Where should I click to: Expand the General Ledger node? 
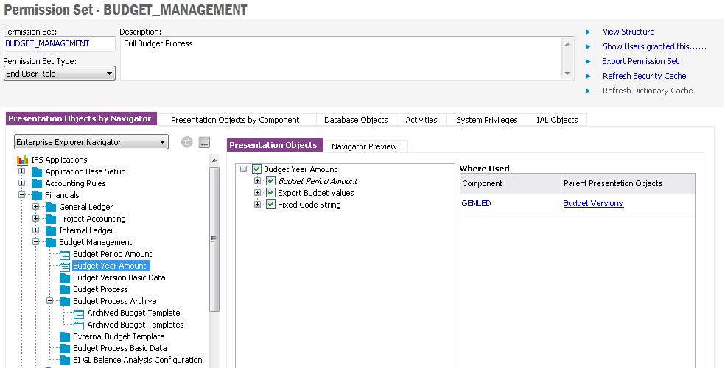(35, 206)
